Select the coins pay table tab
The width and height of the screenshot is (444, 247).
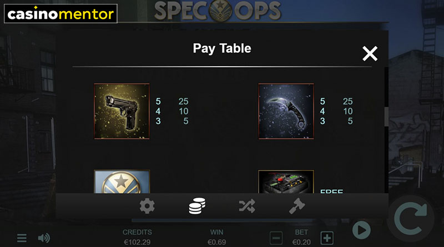[197, 206]
